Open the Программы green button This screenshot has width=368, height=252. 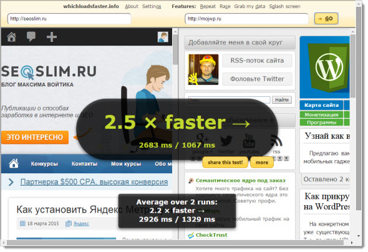coord(321,123)
